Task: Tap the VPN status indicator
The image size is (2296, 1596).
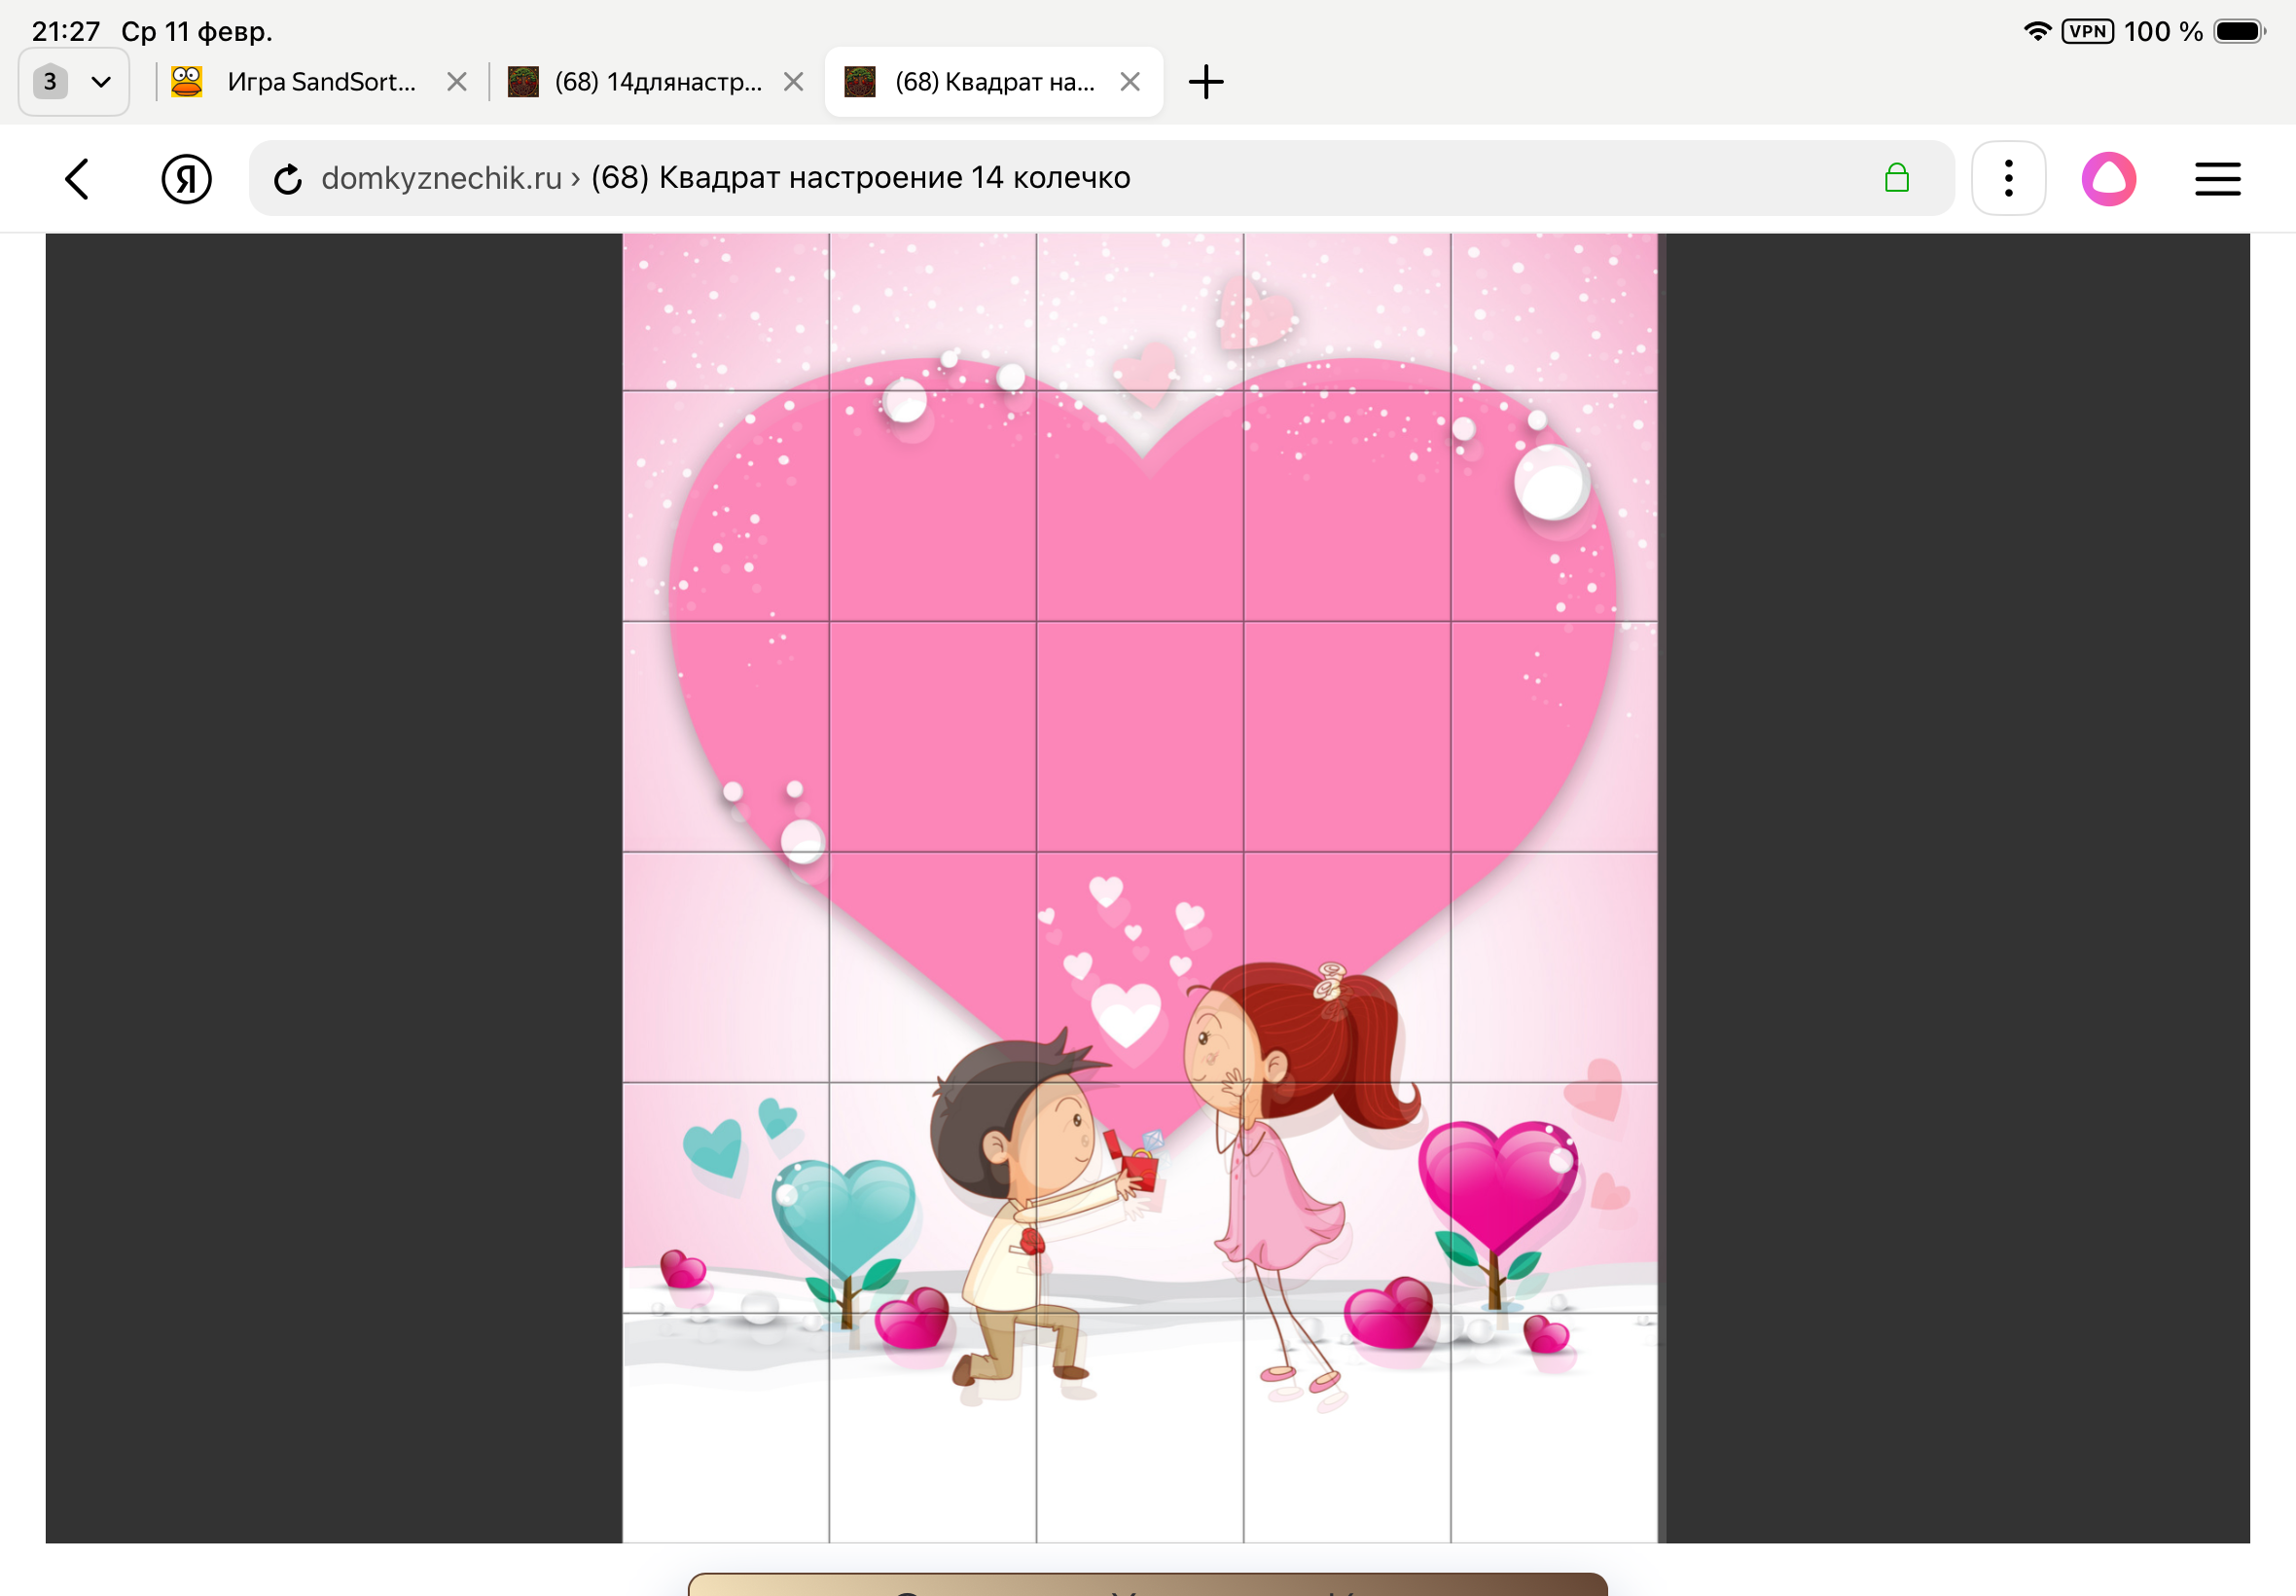Action: pos(2087,31)
